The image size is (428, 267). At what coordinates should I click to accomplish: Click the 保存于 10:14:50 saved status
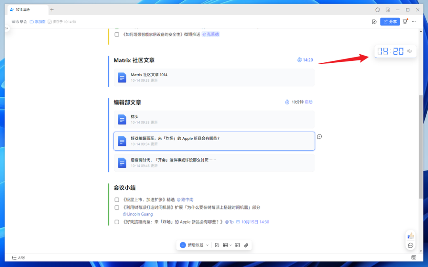click(x=62, y=21)
